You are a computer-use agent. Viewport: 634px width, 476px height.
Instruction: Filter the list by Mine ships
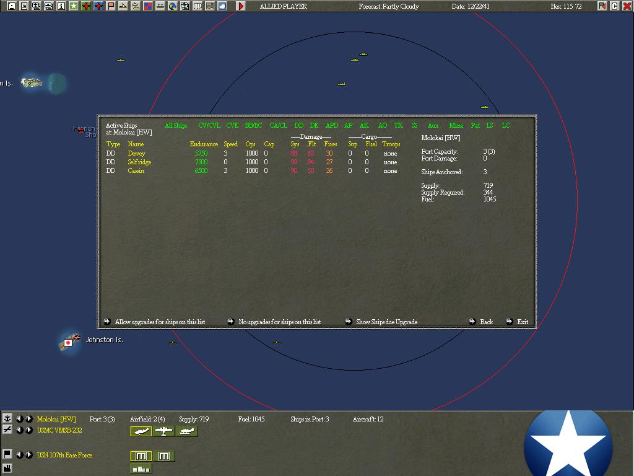click(x=456, y=125)
